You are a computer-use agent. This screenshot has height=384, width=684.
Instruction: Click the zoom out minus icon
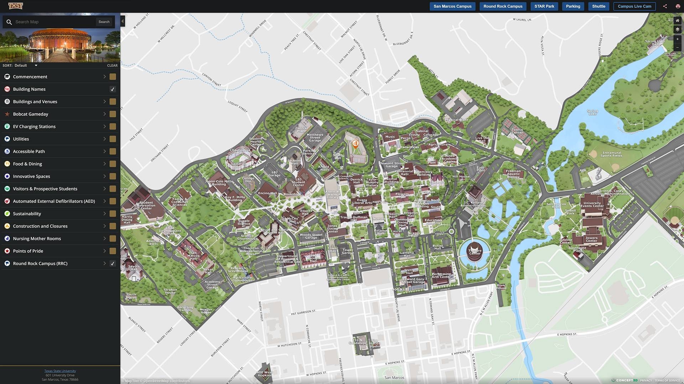677,47
